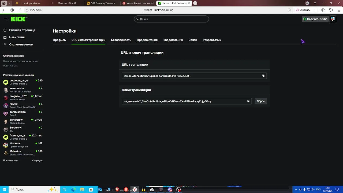Open the Предпочтения settings tab
This screenshot has height=193, width=343.
[147, 40]
